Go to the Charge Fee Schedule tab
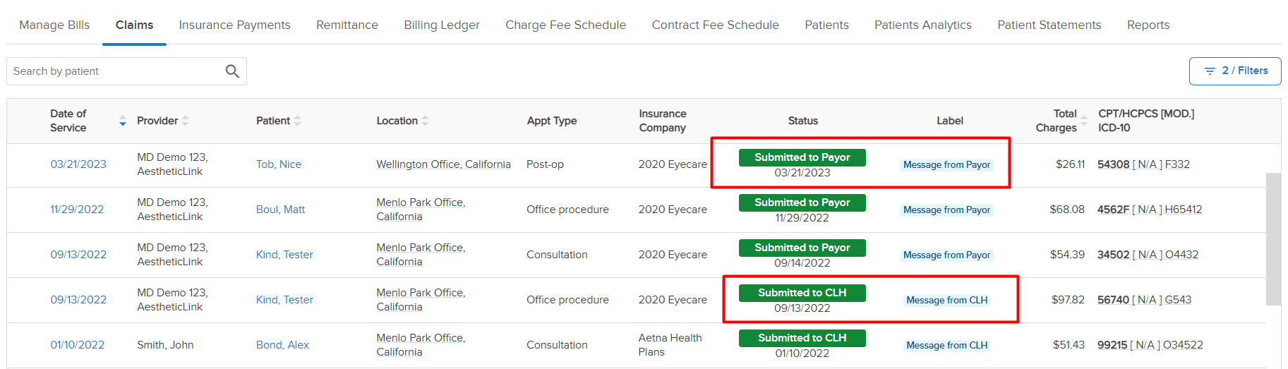This screenshot has width=1288, height=369. (x=565, y=25)
